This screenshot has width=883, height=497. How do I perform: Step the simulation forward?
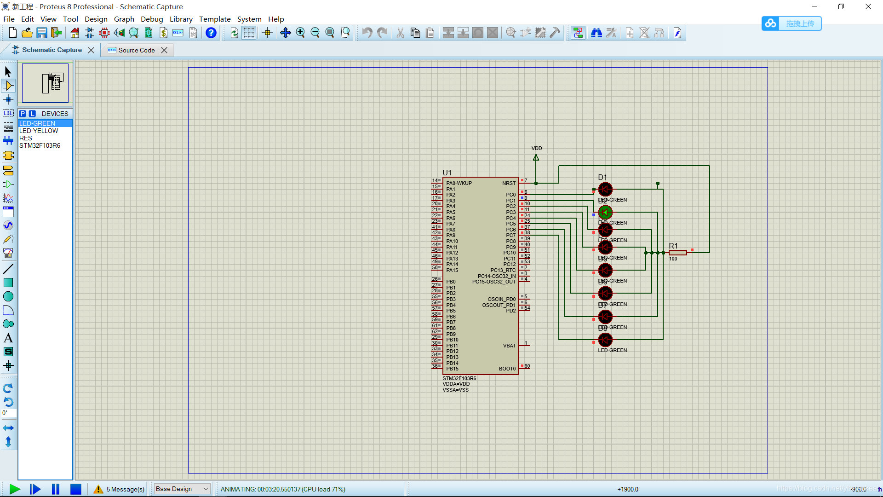point(35,489)
